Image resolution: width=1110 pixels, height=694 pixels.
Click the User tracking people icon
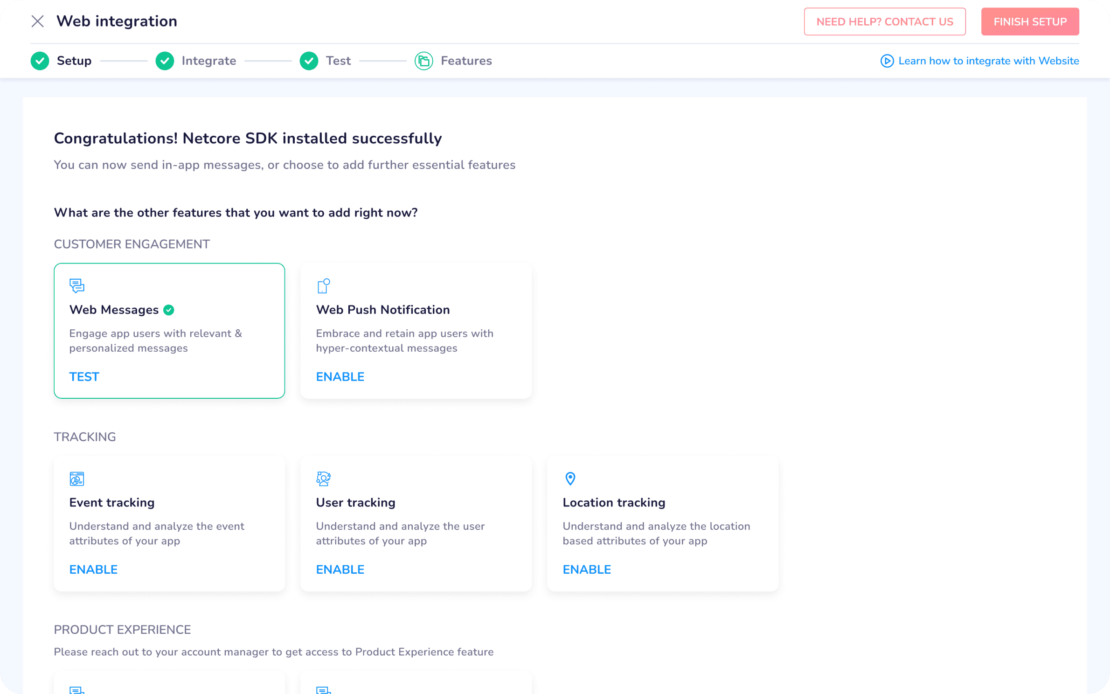323,479
